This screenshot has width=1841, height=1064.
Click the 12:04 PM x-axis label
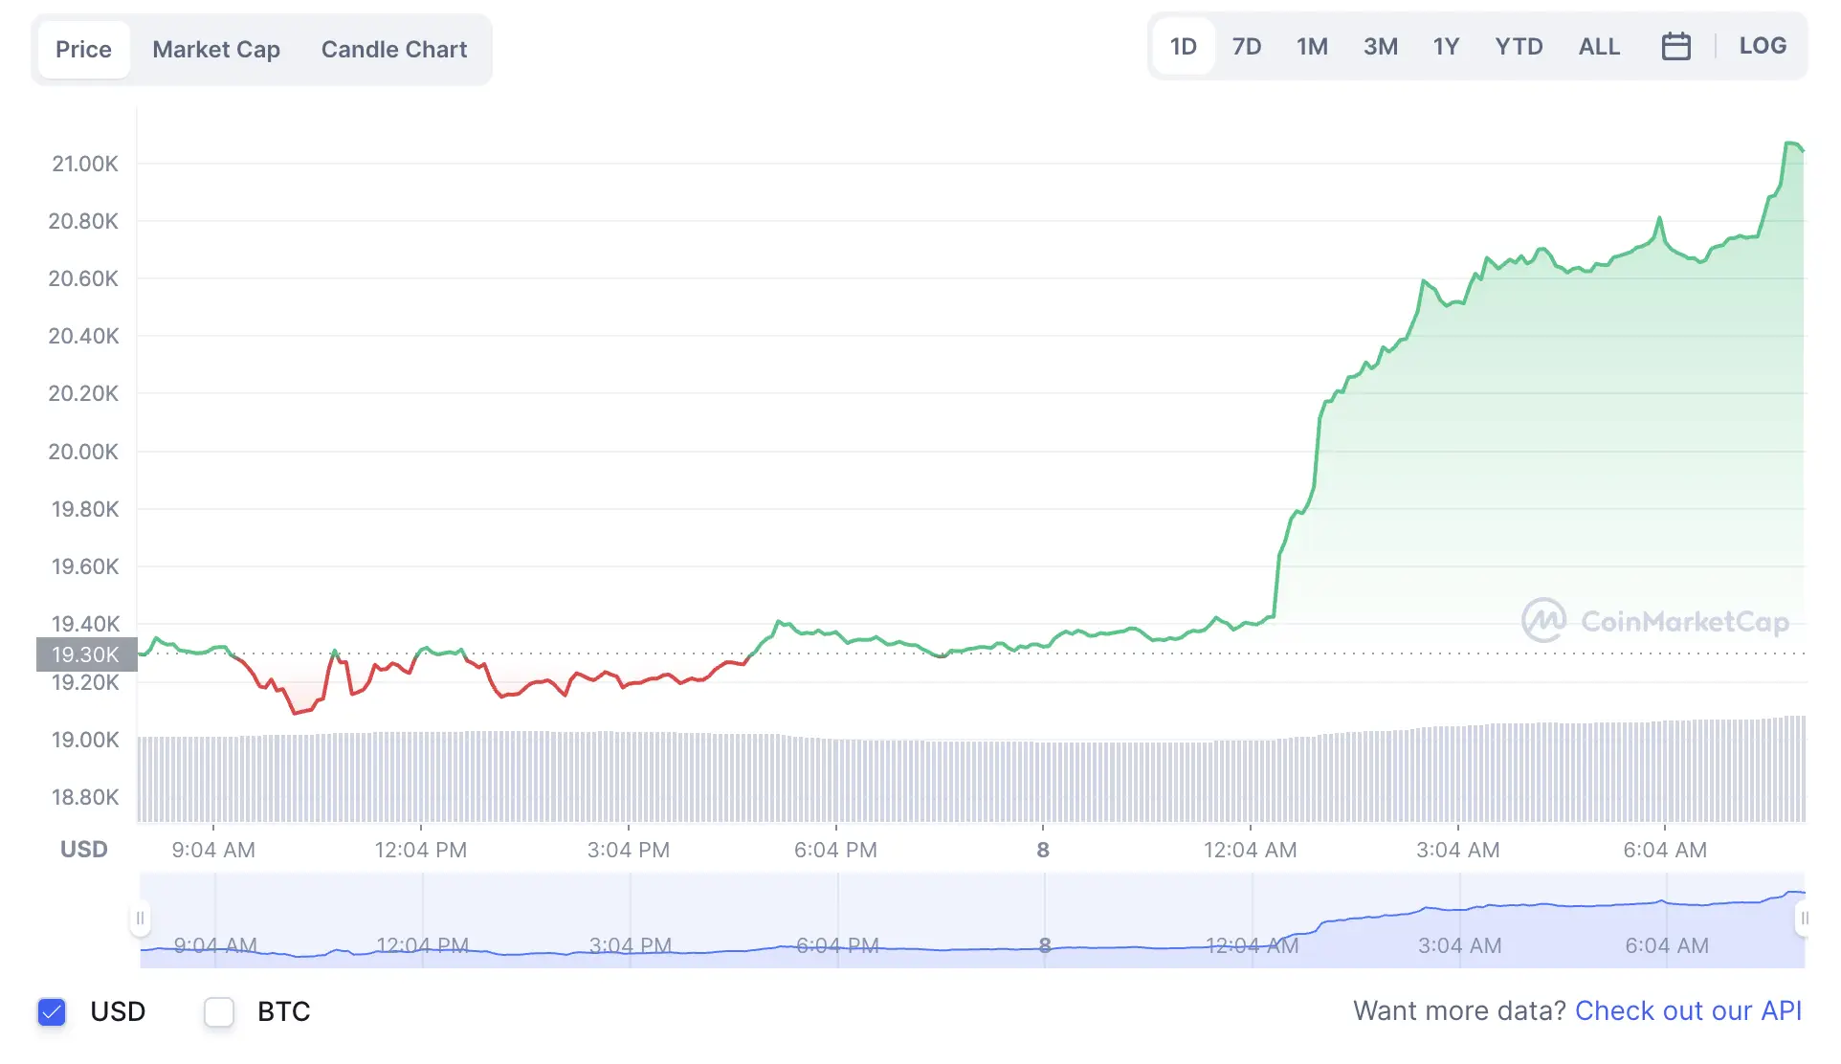click(x=420, y=850)
